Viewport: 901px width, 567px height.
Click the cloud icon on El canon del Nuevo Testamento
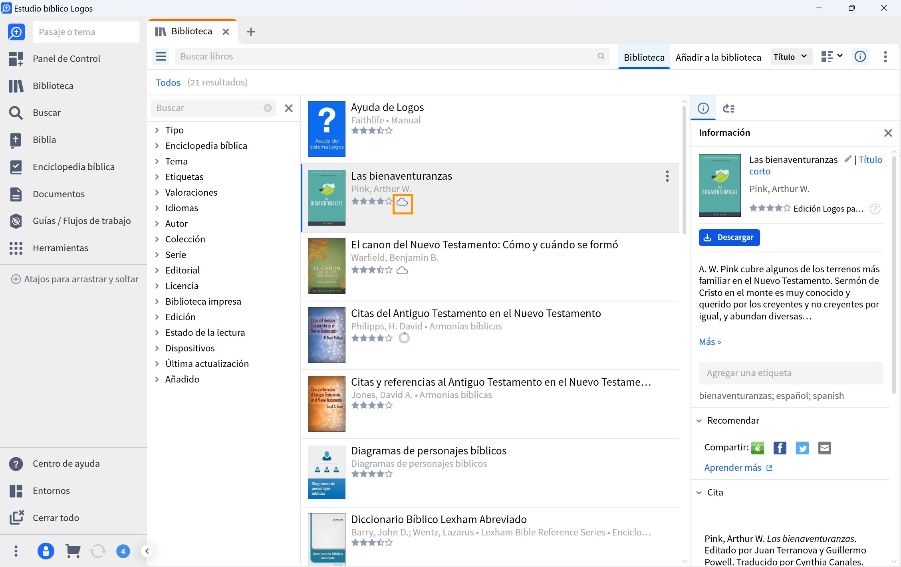(x=402, y=271)
